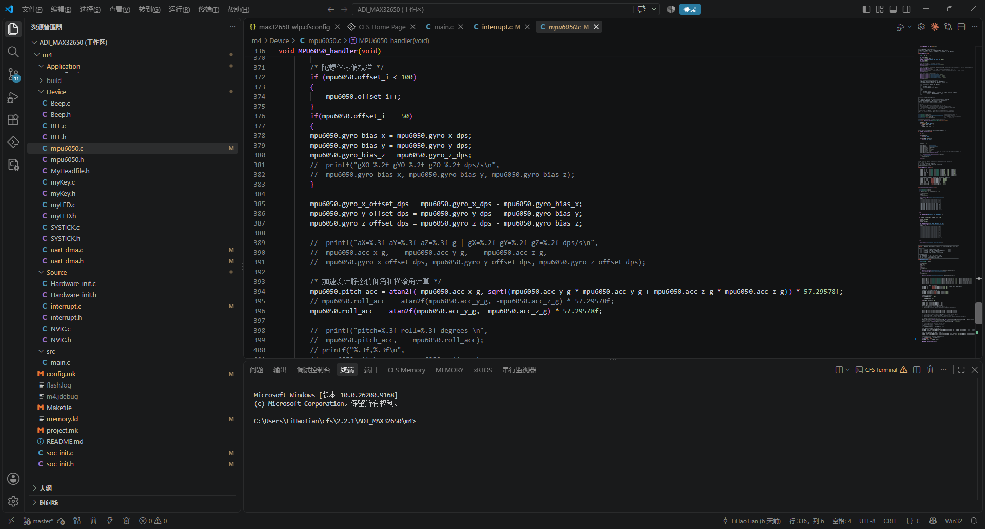Expand the build folder
This screenshot has width=985, height=529.
[x=54, y=80]
